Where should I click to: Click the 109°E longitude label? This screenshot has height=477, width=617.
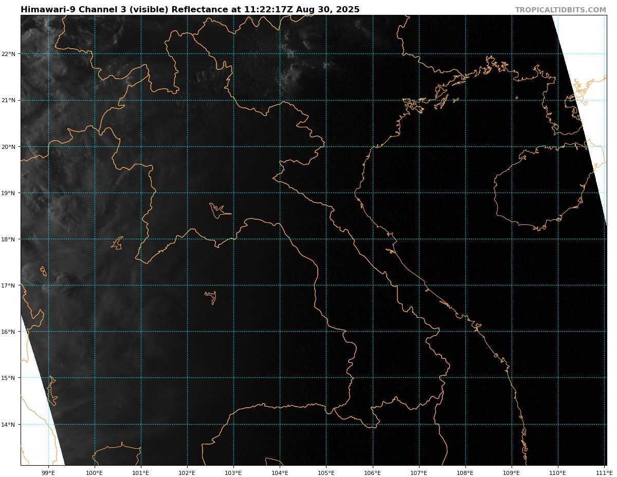(512, 472)
